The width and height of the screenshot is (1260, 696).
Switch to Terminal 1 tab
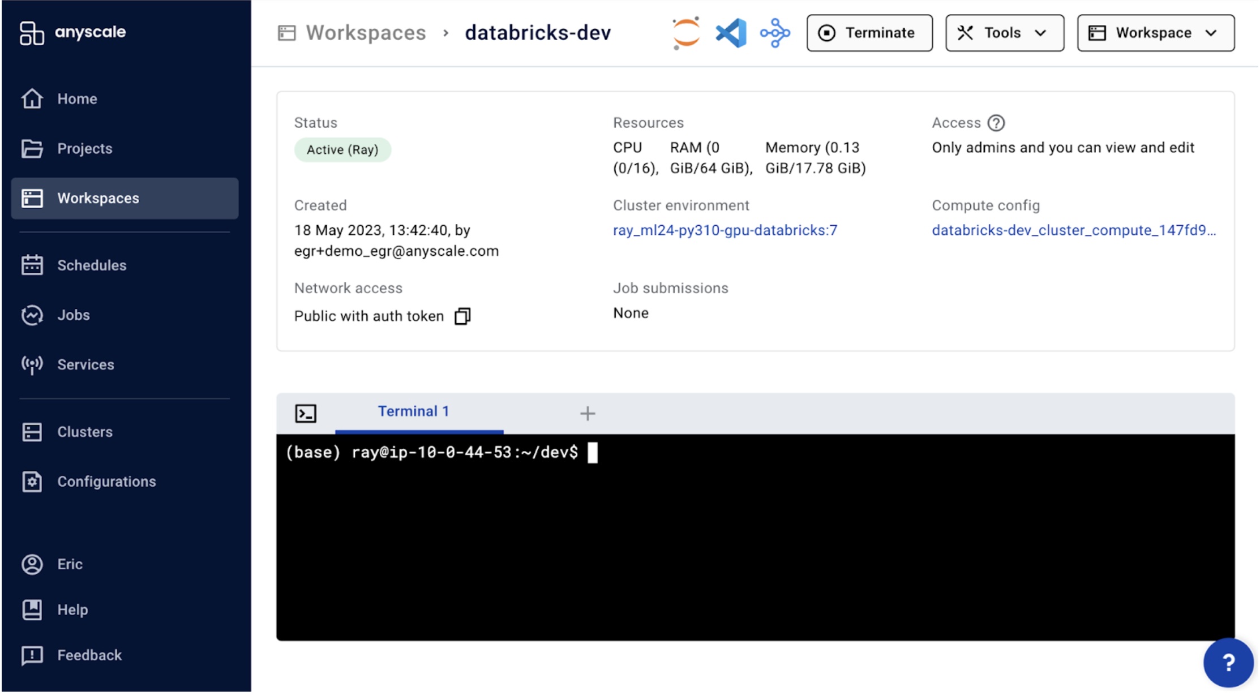414,412
